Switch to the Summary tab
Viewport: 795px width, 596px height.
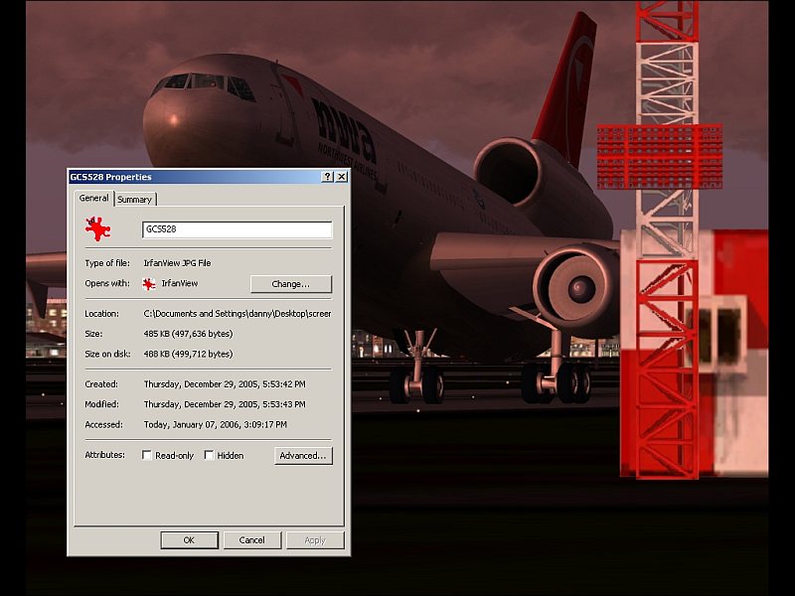pyautogui.click(x=134, y=200)
